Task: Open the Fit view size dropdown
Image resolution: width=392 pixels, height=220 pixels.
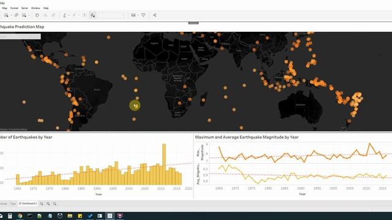Action: [111, 15]
